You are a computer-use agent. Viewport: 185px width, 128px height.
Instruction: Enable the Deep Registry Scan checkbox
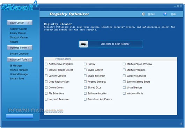[x=46, y=82]
